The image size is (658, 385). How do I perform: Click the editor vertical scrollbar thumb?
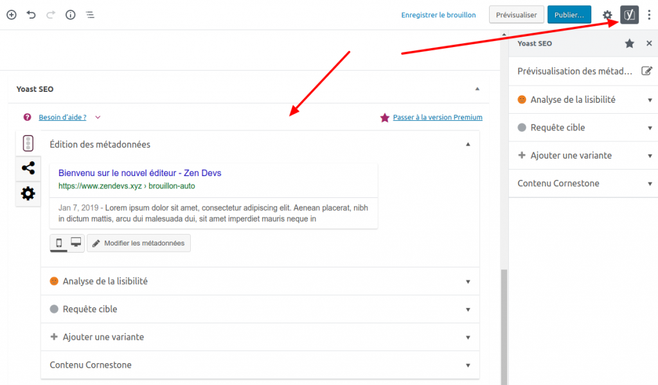504,327
